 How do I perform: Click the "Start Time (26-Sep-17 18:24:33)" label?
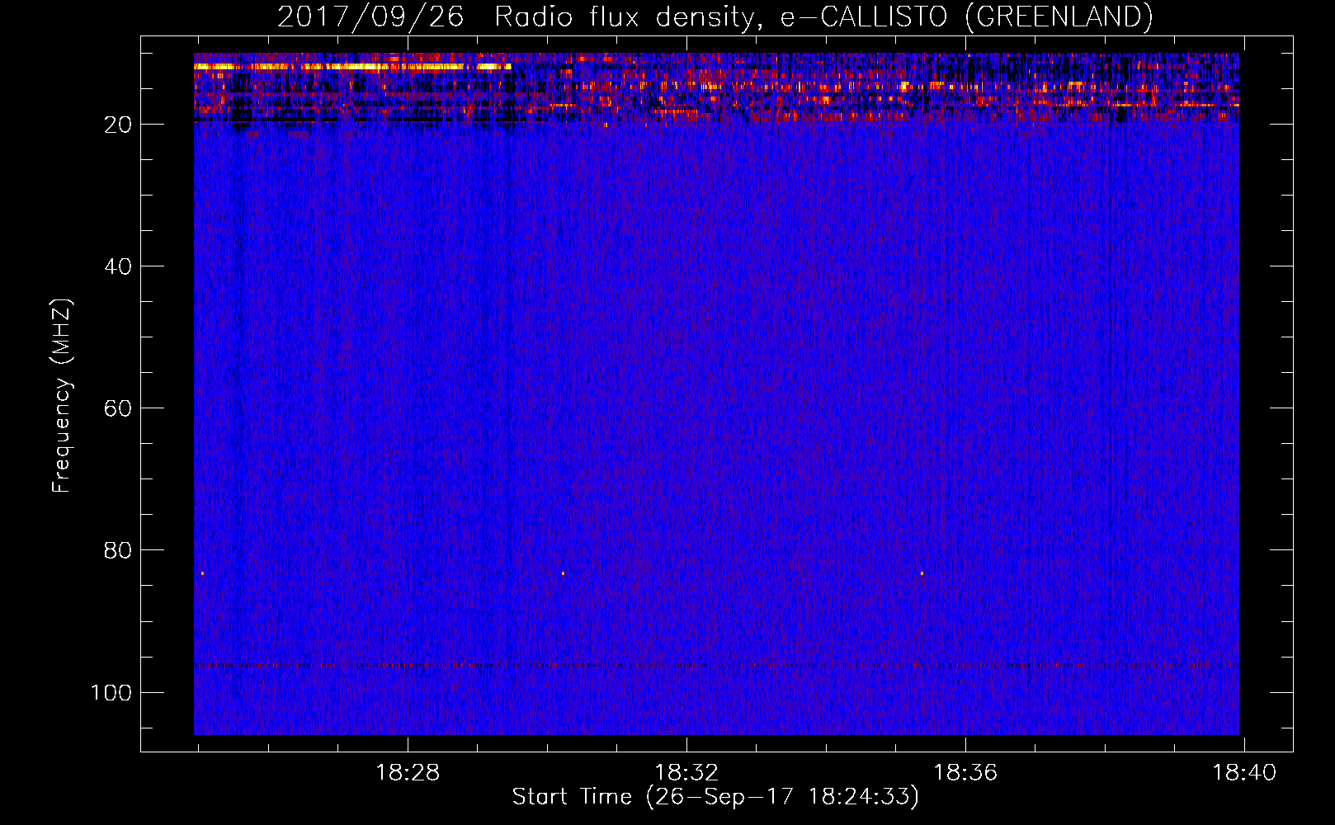tap(715, 797)
